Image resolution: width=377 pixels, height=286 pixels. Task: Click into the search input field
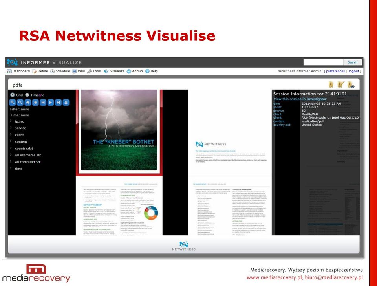(x=323, y=62)
